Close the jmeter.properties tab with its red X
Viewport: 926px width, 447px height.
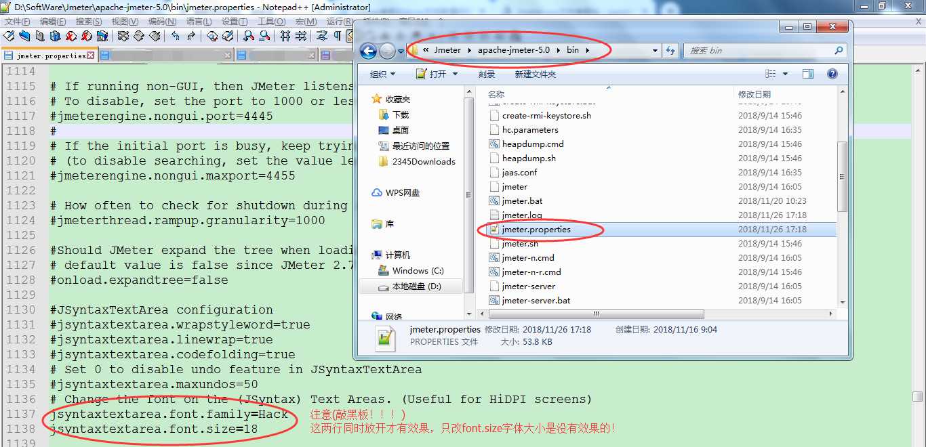point(92,56)
